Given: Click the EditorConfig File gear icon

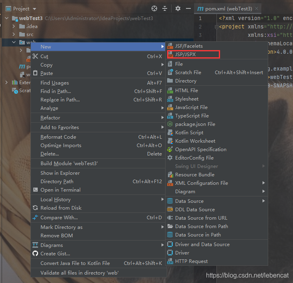Looking at the screenshot, I should coord(170,158).
